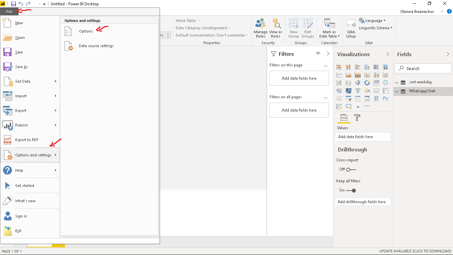This screenshot has width=453, height=255.
Task: Expand the WhatsappChat table
Action: point(397,91)
